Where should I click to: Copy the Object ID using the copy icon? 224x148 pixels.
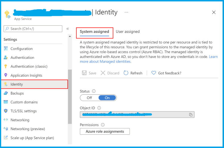[x=191, y=115]
